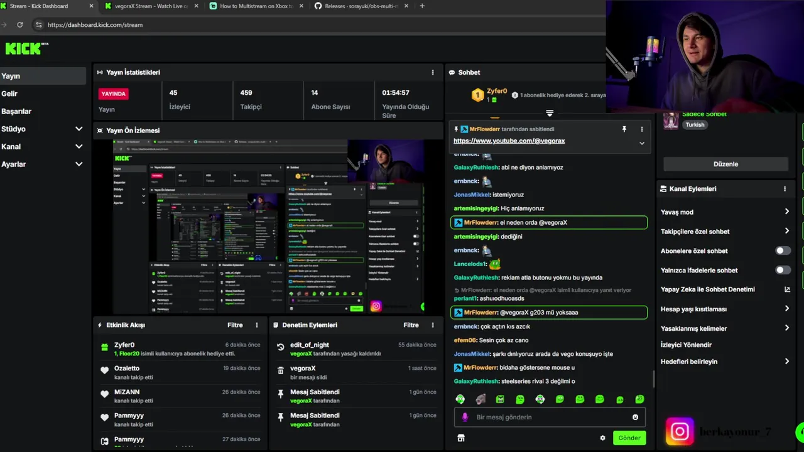Open site info icon in address bar
This screenshot has width=804, height=452.
[39, 24]
